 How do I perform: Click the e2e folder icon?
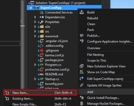[x=42, y=27]
